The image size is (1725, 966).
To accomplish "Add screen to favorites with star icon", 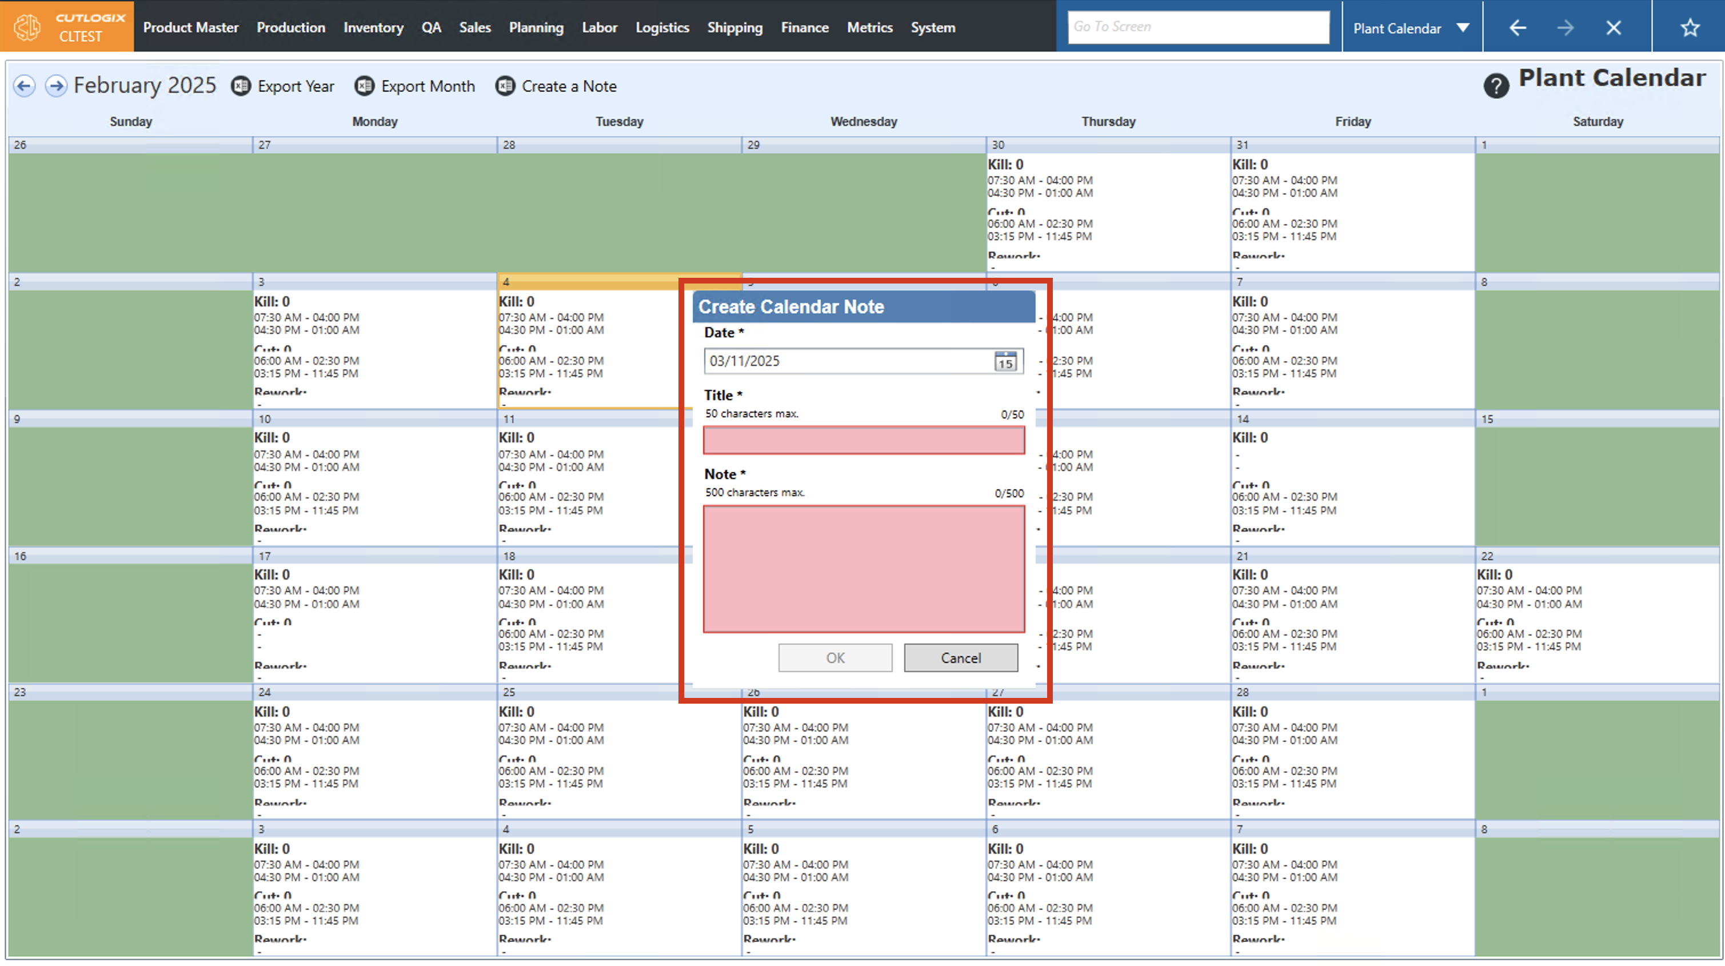I will [x=1690, y=27].
